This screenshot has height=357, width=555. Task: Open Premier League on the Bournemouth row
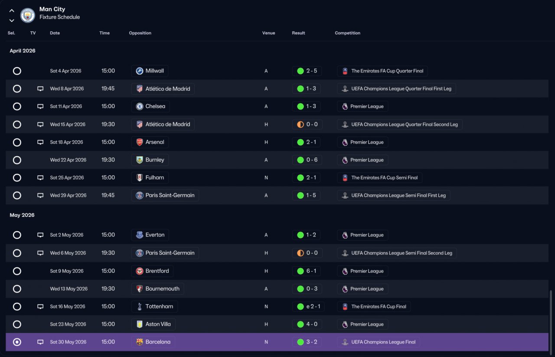coord(362,289)
